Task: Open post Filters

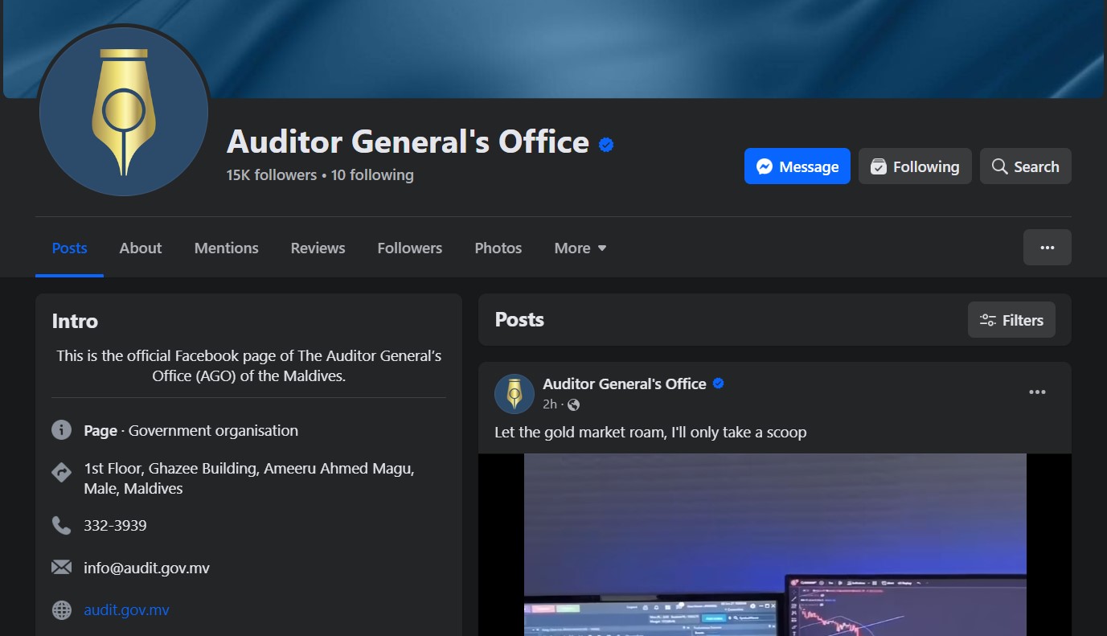Action: 1011,320
